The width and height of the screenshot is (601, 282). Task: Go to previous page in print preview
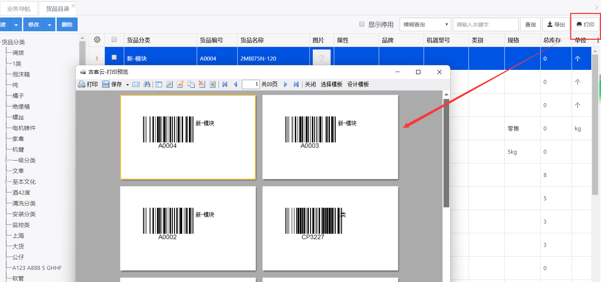[x=236, y=84]
